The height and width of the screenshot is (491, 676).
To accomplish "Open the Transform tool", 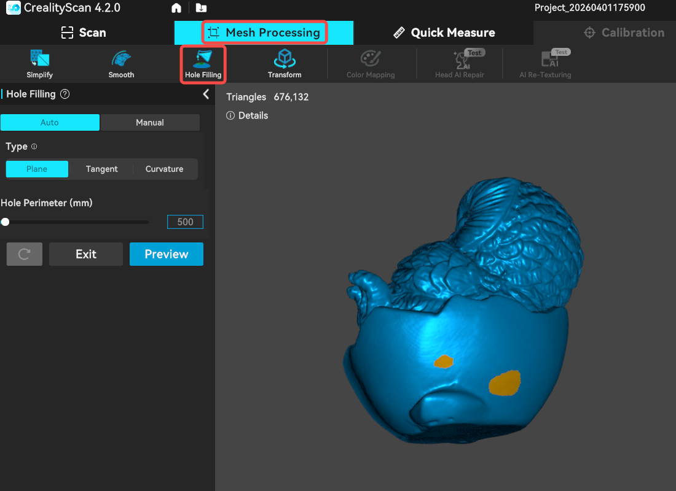I will tap(285, 64).
